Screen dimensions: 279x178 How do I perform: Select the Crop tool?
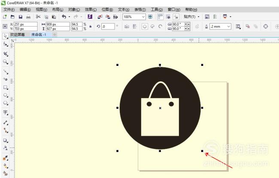tap(5, 53)
